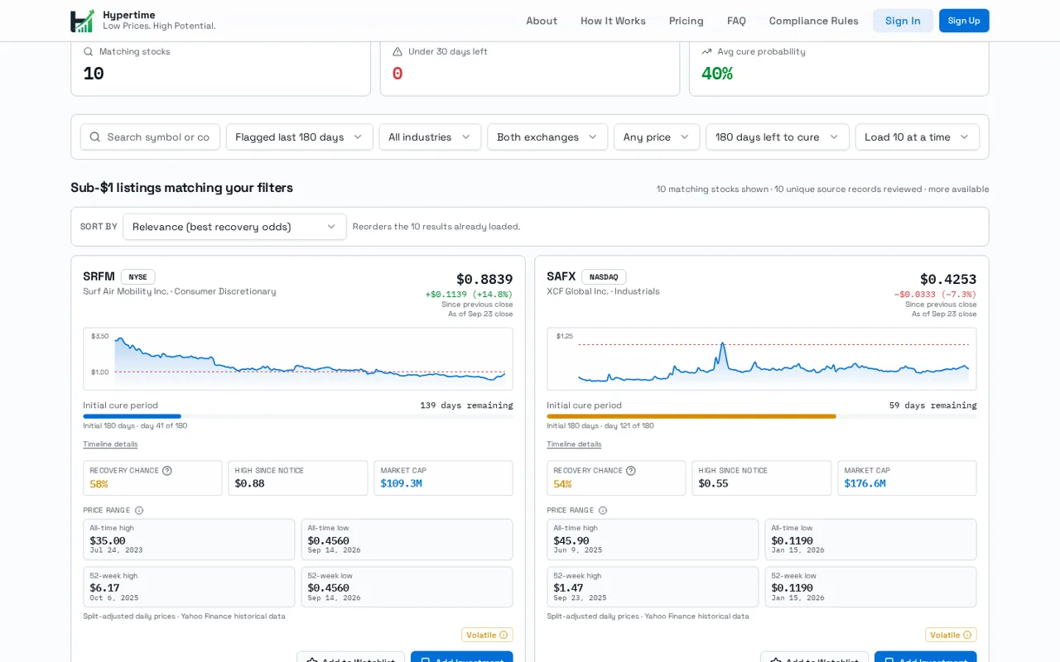Click the magnifier icon beside Matching stocks
Screen dimensions: 1060x662
(89, 51)
